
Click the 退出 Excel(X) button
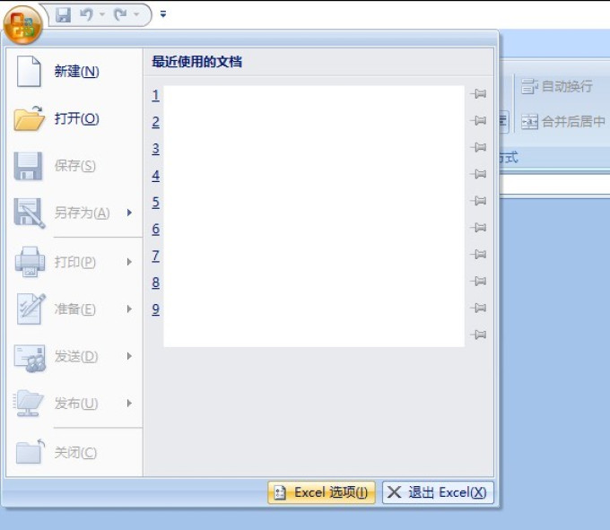pos(438,492)
